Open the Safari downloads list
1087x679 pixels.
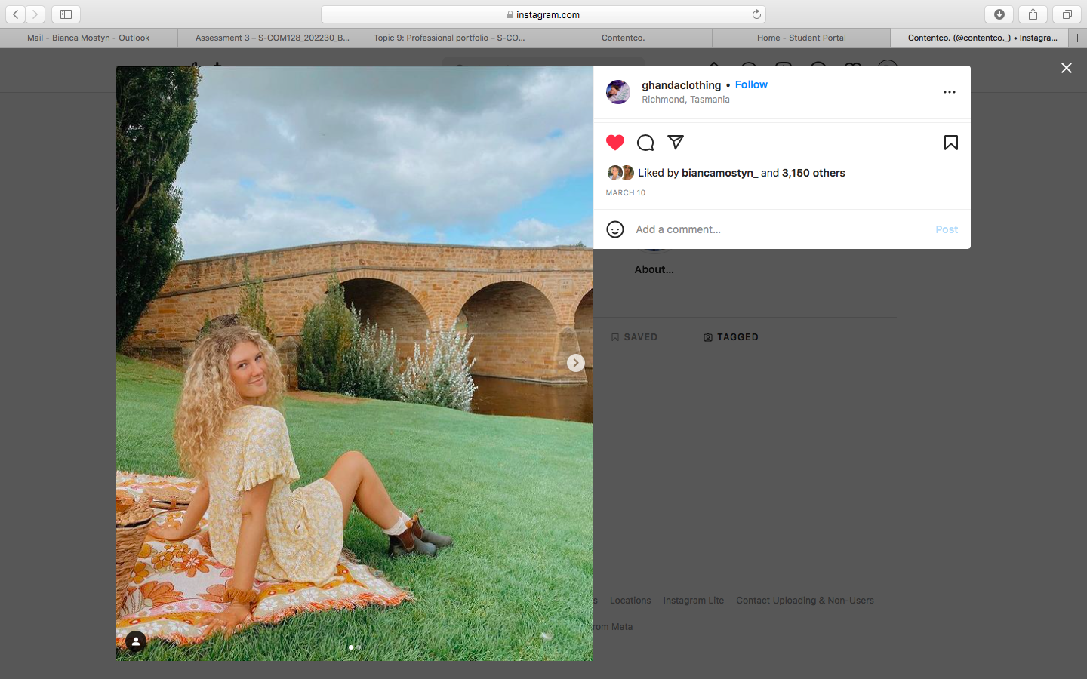pyautogui.click(x=999, y=14)
